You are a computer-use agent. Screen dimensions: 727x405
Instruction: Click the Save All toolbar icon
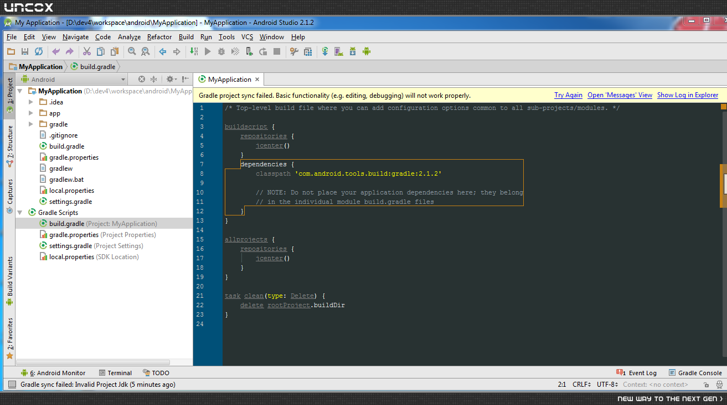[25, 51]
